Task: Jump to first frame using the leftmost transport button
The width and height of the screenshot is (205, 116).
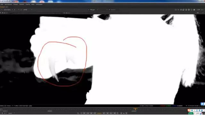Action: pyautogui.click(x=84, y=113)
